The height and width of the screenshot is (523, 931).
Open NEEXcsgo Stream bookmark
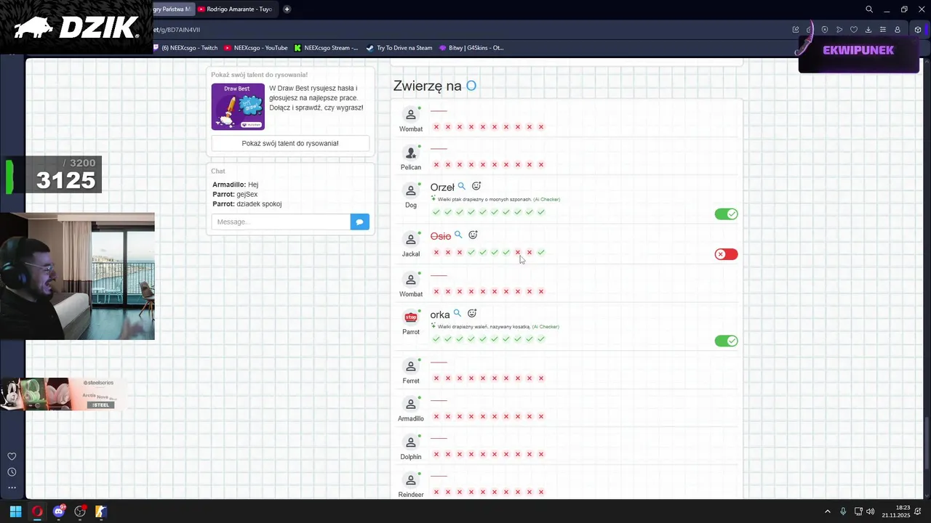coord(326,48)
